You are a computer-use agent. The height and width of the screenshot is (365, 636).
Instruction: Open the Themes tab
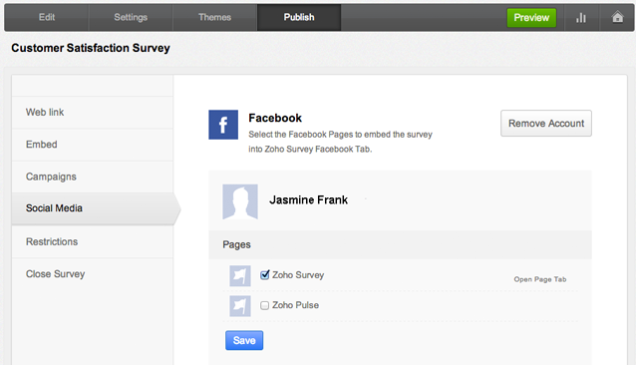click(x=215, y=17)
